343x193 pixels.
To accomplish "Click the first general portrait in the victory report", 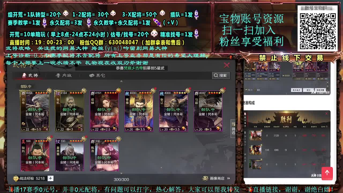I will click(x=255, y=136).
